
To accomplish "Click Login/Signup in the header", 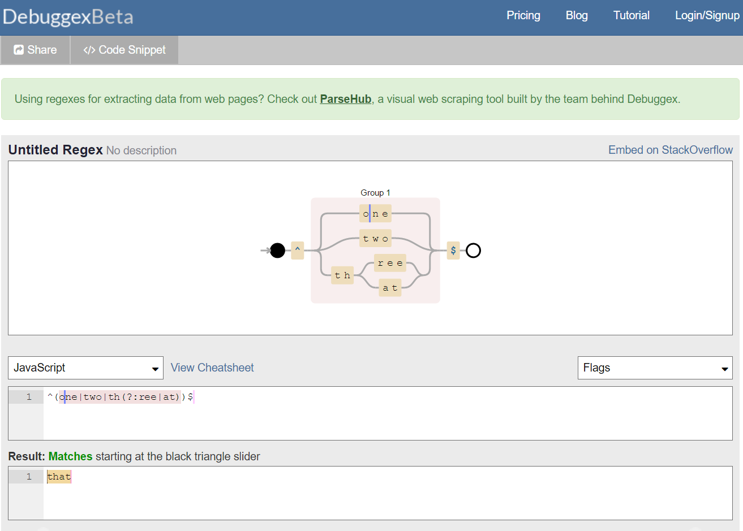I will pos(707,16).
